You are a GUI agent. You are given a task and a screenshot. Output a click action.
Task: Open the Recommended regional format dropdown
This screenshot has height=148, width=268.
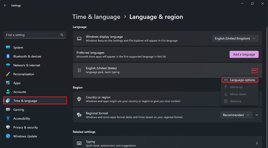236,115
